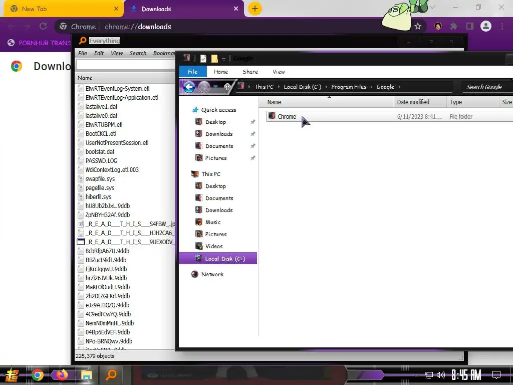513x385 pixels.
Task: Select This PC in navigation pane
Action: [x=211, y=174]
